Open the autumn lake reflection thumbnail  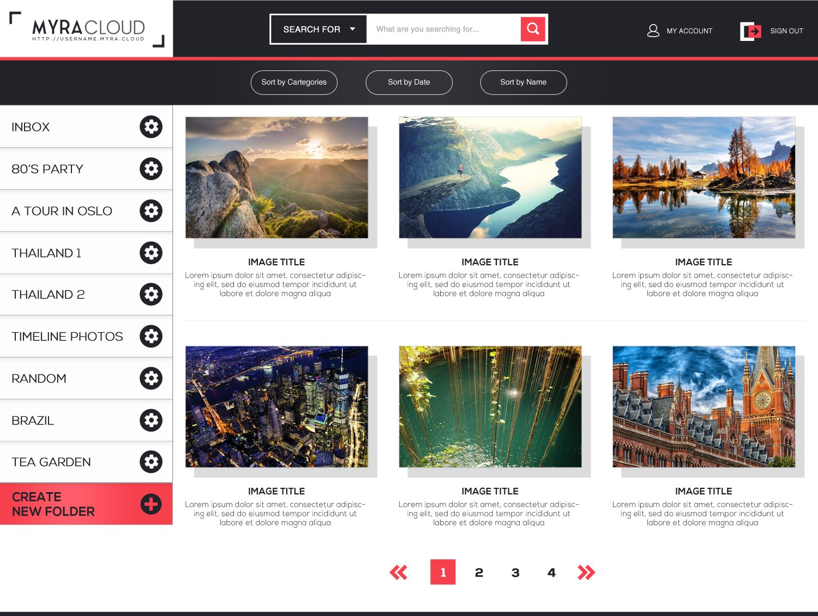[703, 177]
